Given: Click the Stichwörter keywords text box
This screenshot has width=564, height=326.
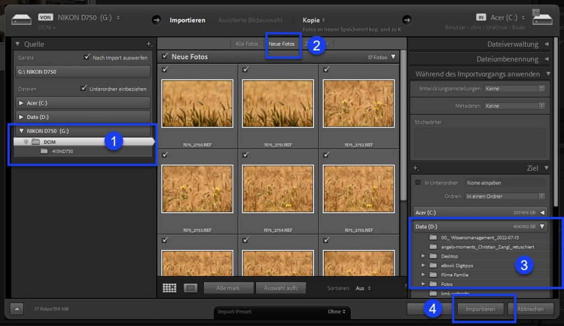Looking at the screenshot, I should (x=480, y=142).
